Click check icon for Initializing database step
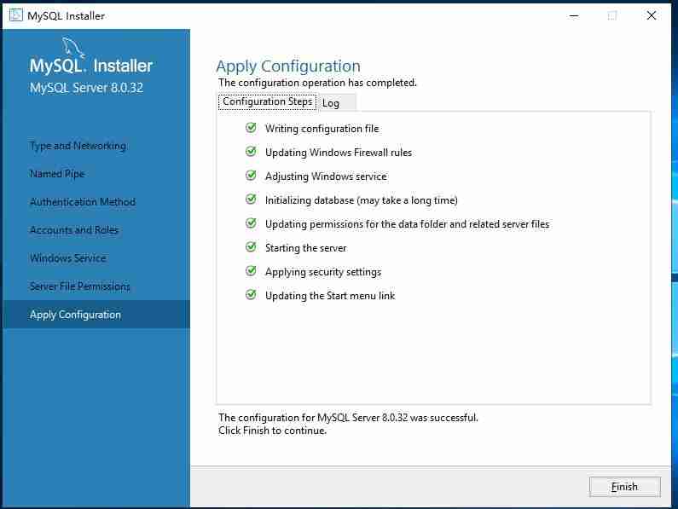 [x=251, y=200]
